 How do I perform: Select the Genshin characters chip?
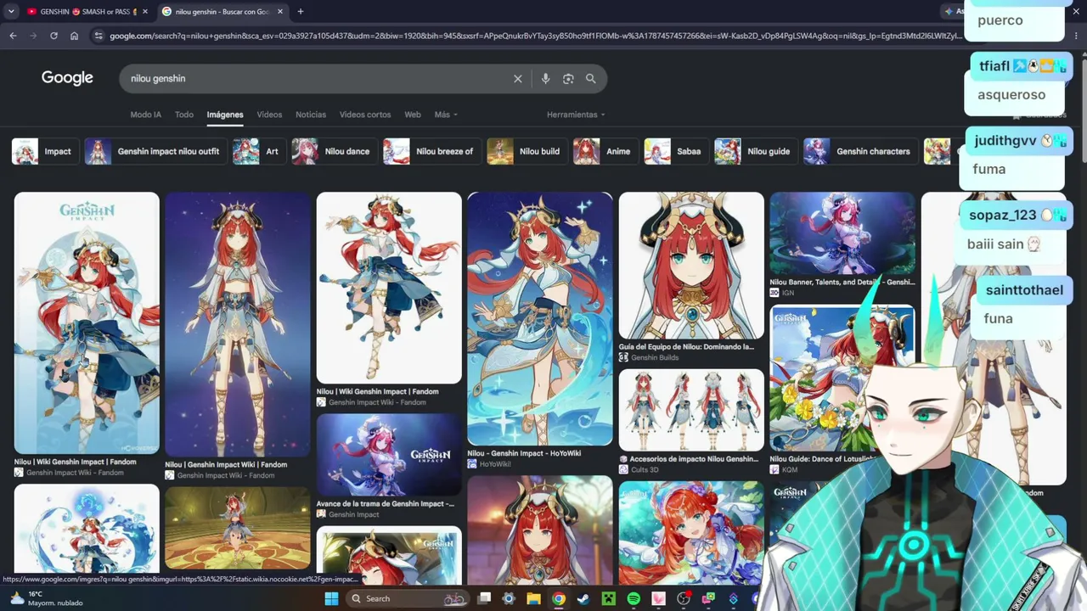[860, 151]
